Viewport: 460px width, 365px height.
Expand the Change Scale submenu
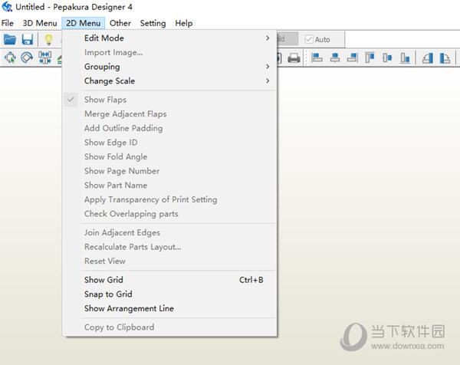pyautogui.click(x=169, y=81)
